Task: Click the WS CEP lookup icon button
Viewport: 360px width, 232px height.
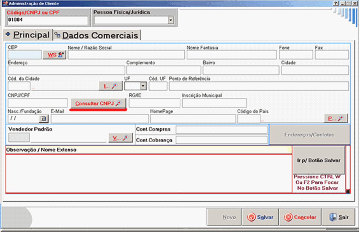Action: click(x=54, y=55)
